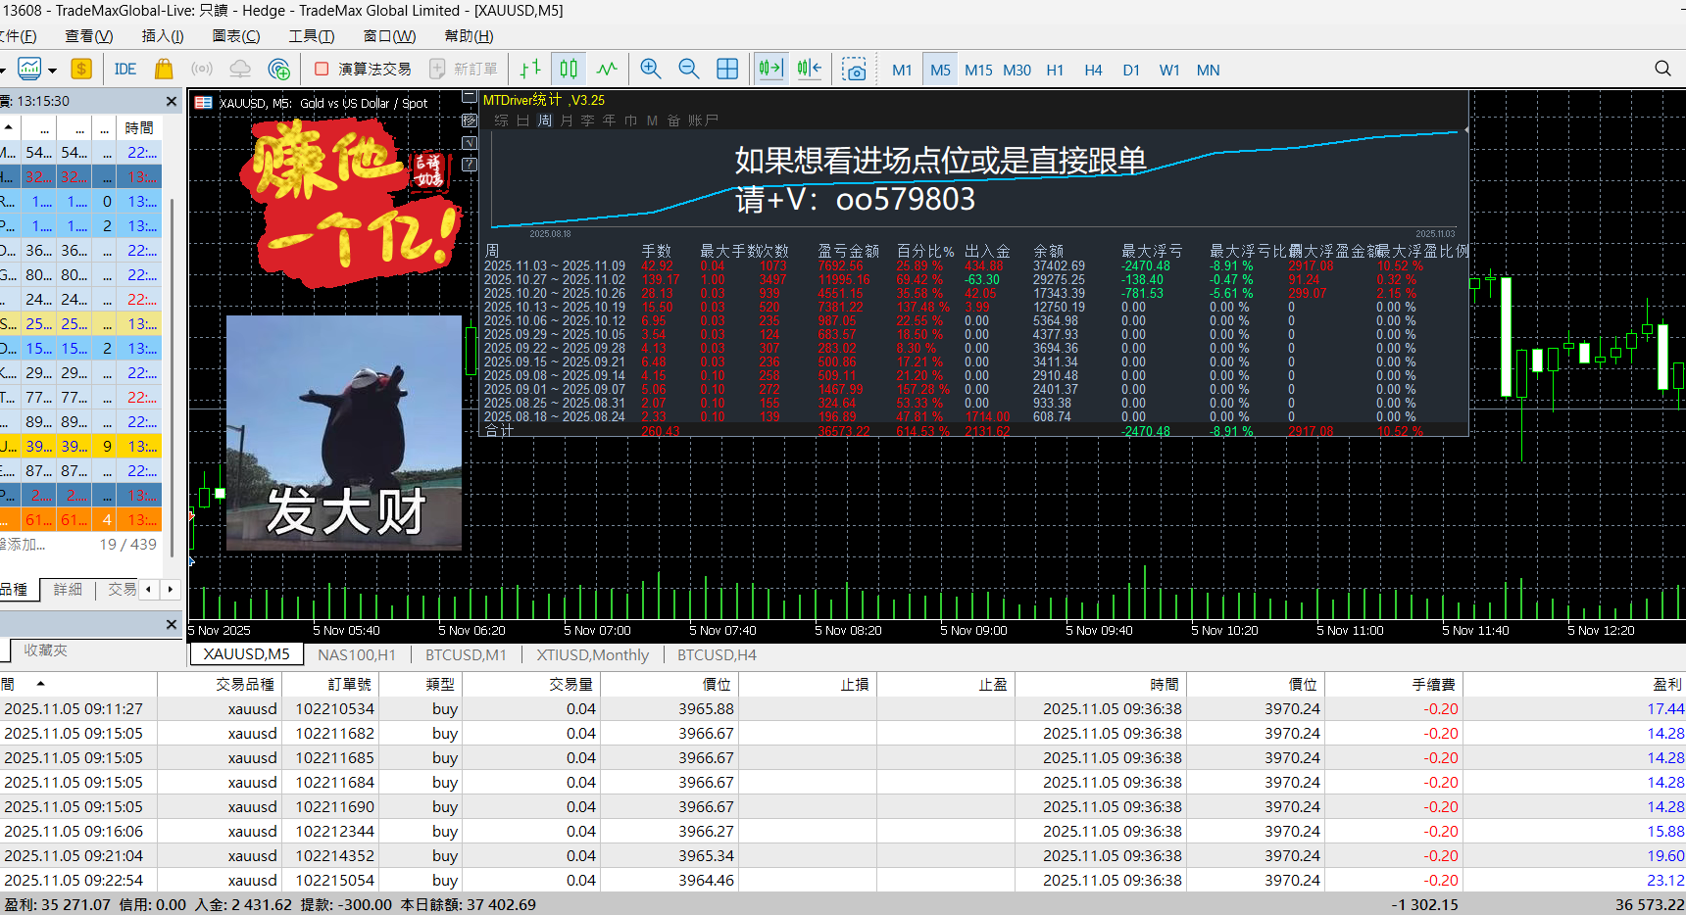Viewport: 1686px width, 915px height.
Task: Zoom in on the chart with magnifier plus
Action: [650, 69]
